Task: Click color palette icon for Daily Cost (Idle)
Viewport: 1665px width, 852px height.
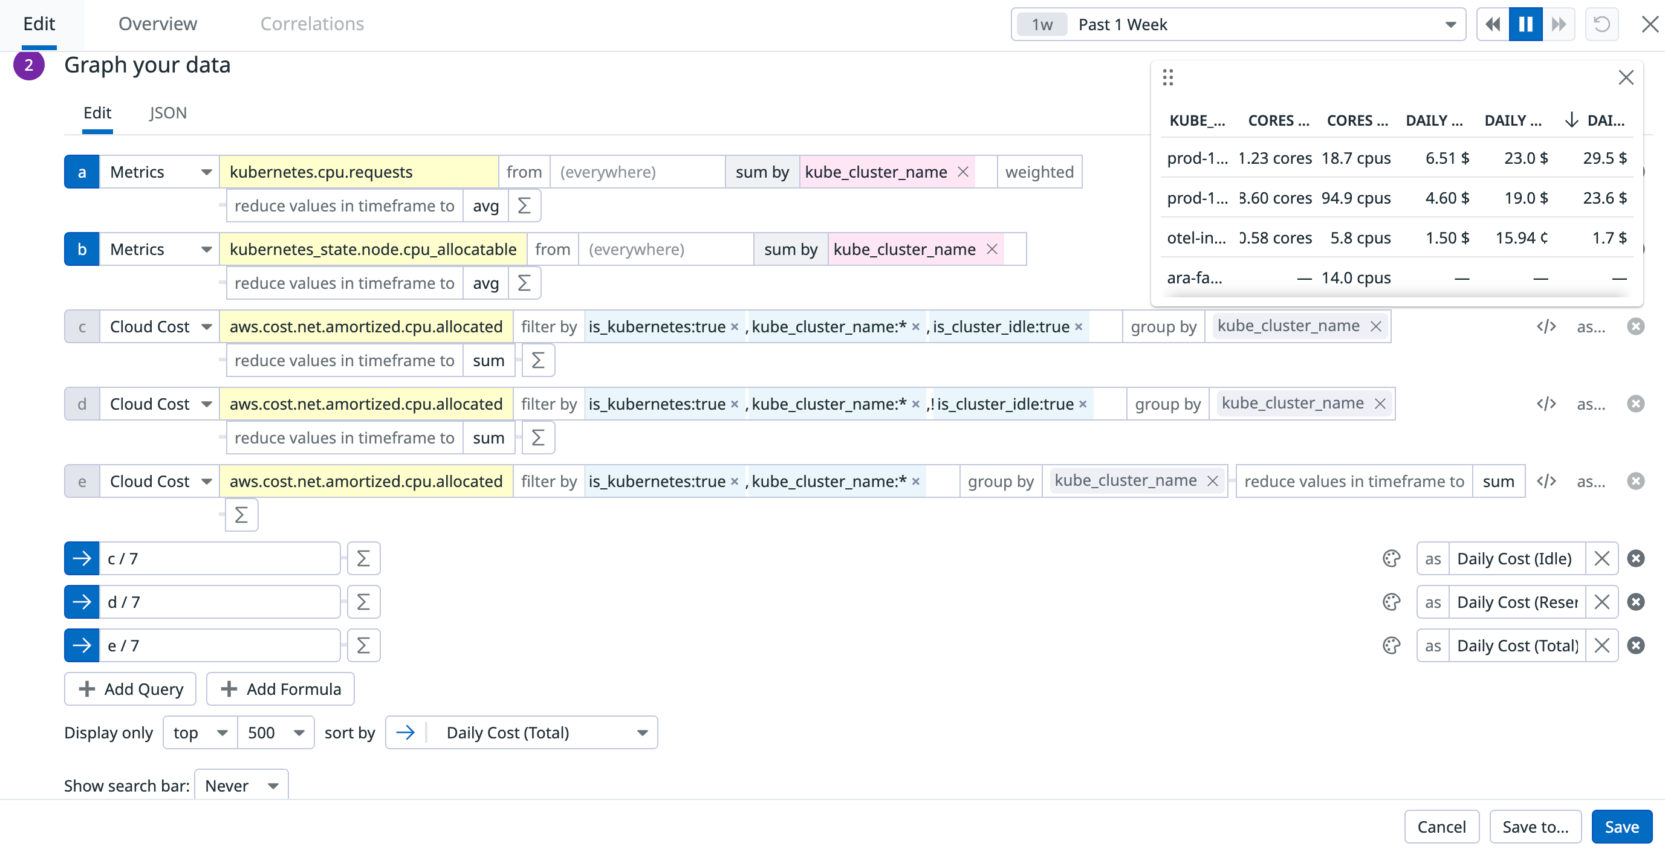Action: point(1391,559)
